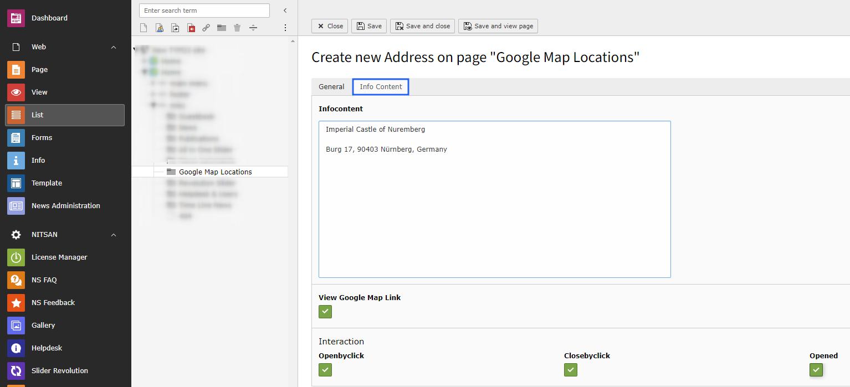850x387 pixels.
Task: Focus the page tree search field
Action: point(204,11)
